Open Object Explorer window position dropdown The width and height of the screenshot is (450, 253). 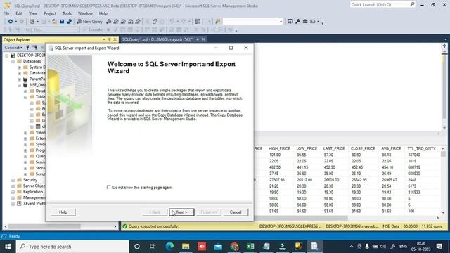click(104, 39)
